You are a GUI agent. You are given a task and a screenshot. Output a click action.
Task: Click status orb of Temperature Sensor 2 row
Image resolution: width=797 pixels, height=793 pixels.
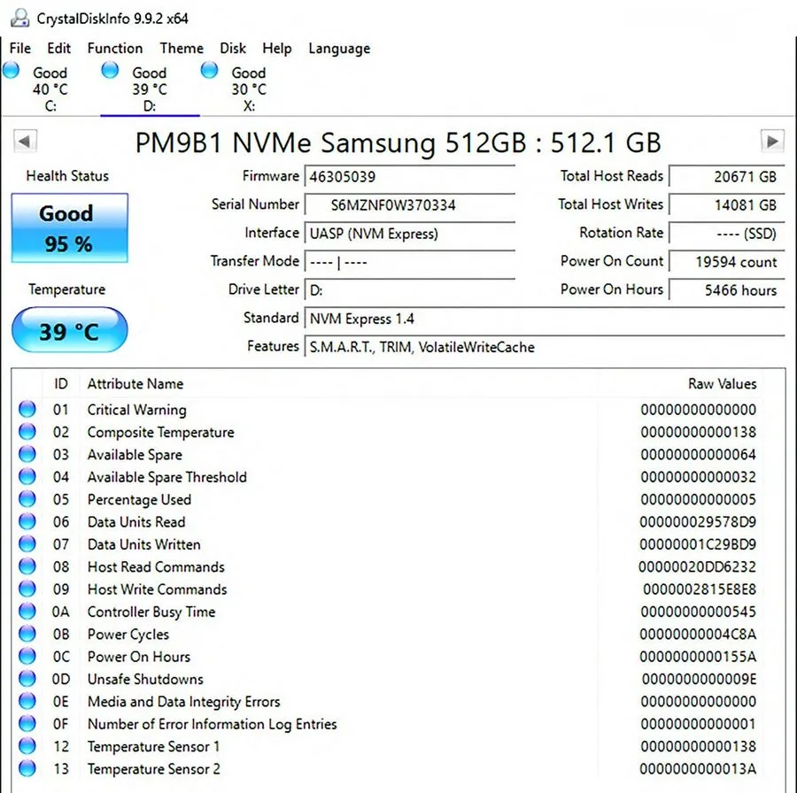pos(27,768)
